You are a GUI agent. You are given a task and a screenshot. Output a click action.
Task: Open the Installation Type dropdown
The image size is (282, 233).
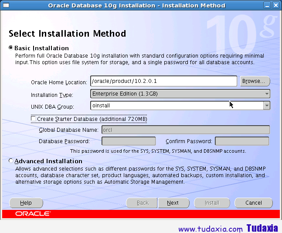tap(180, 94)
